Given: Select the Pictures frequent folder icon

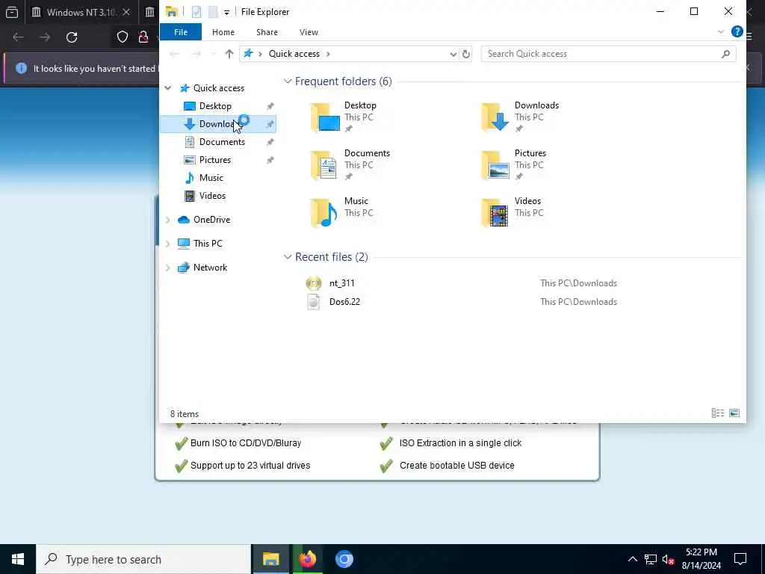Looking at the screenshot, I should pos(495,165).
